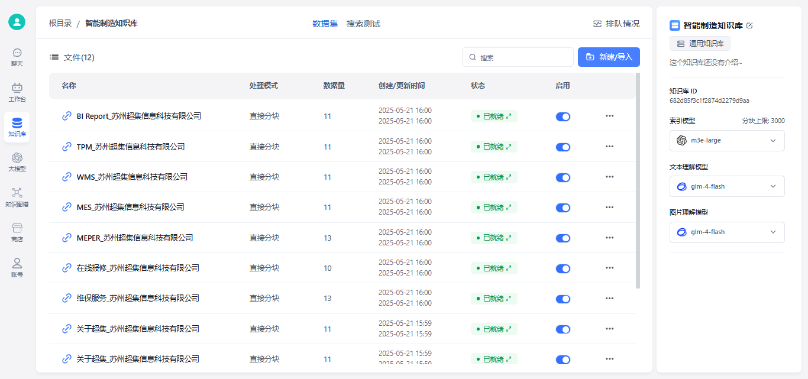Viewport: 808px width, 379px height.
Task: Toggle the WMS file enable switch
Action: (x=563, y=177)
